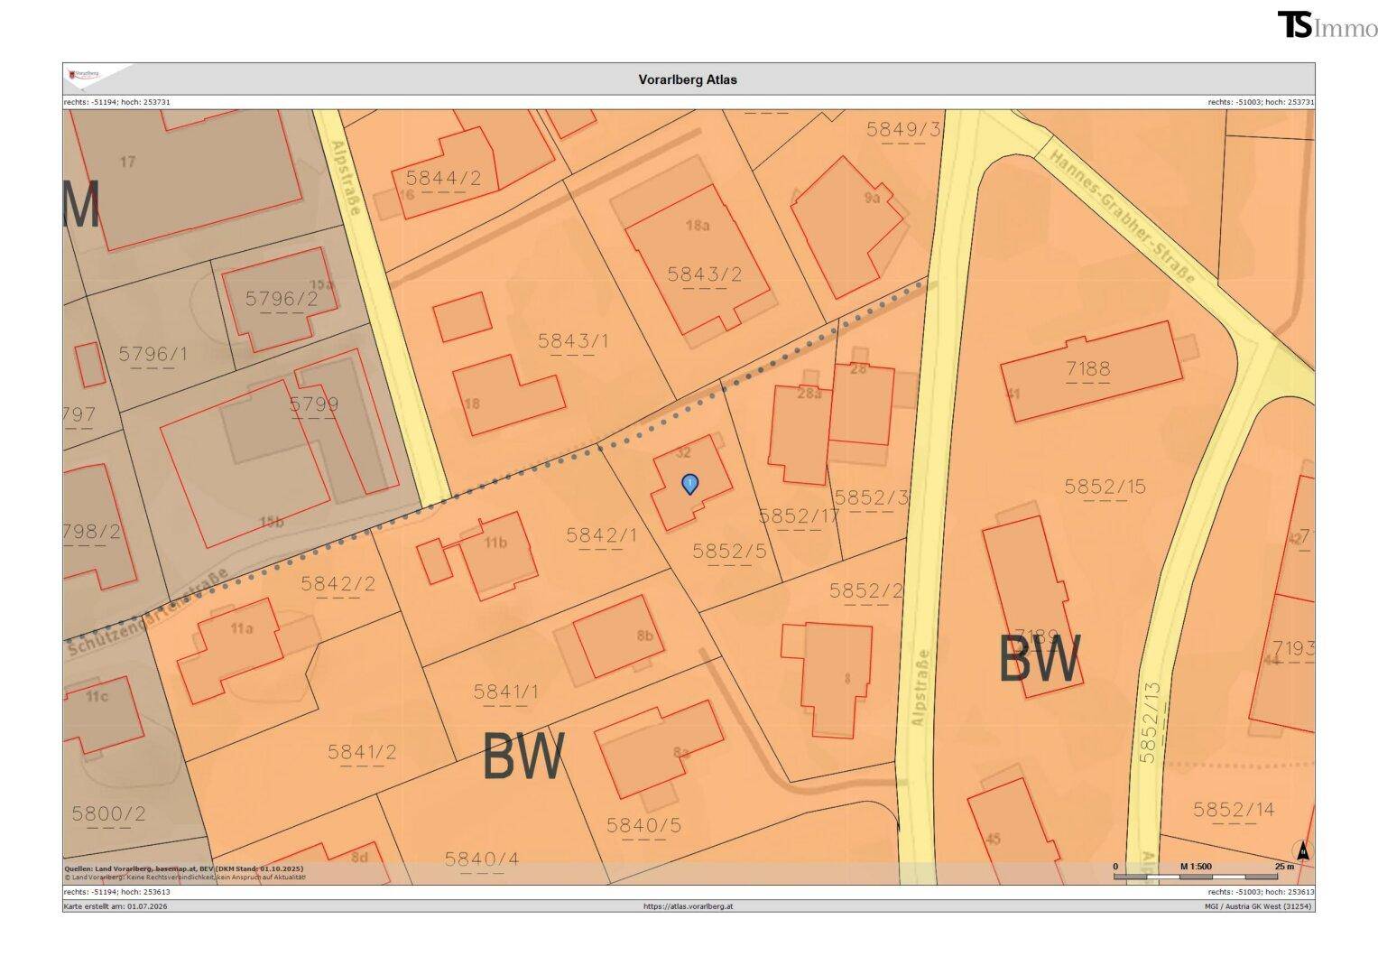This screenshot has height=975, width=1378.
Task: Select parcel label 5840/4
Action: click(x=482, y=859)
